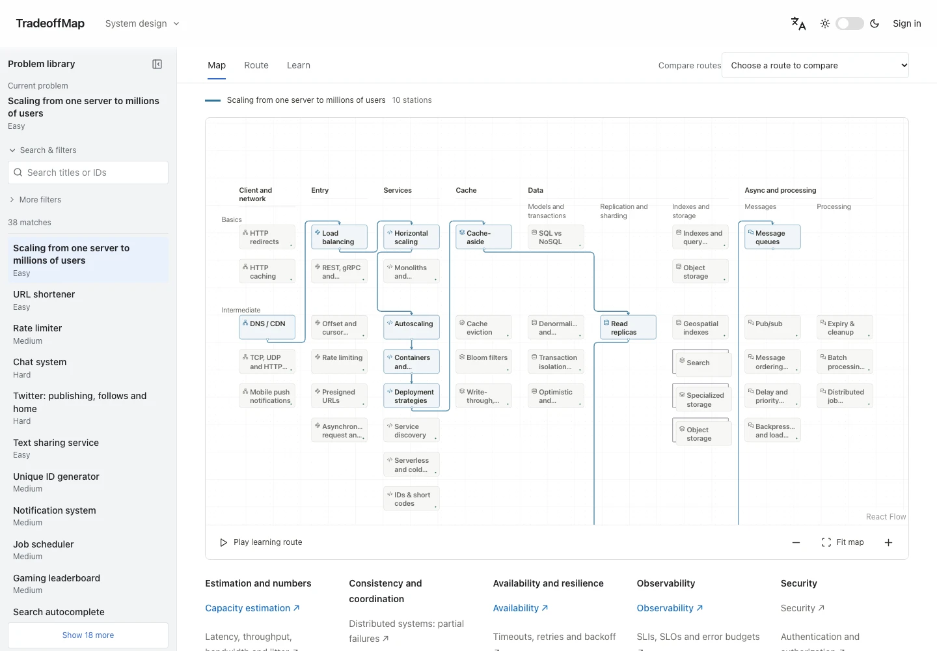
Task: Select the URL shortener problem
Action: [x=88, y=300]
